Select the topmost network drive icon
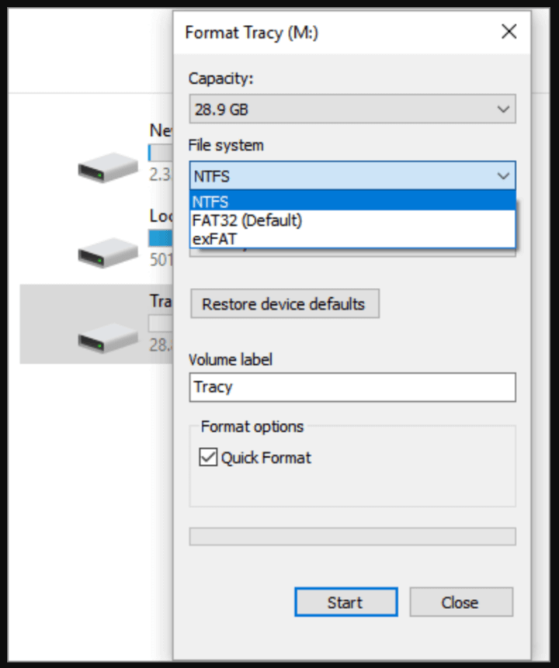This screenshot has height=668, width=559. click(107, 167)
